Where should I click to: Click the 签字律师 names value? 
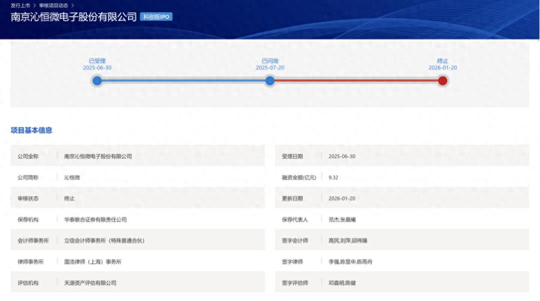point(350,262)
